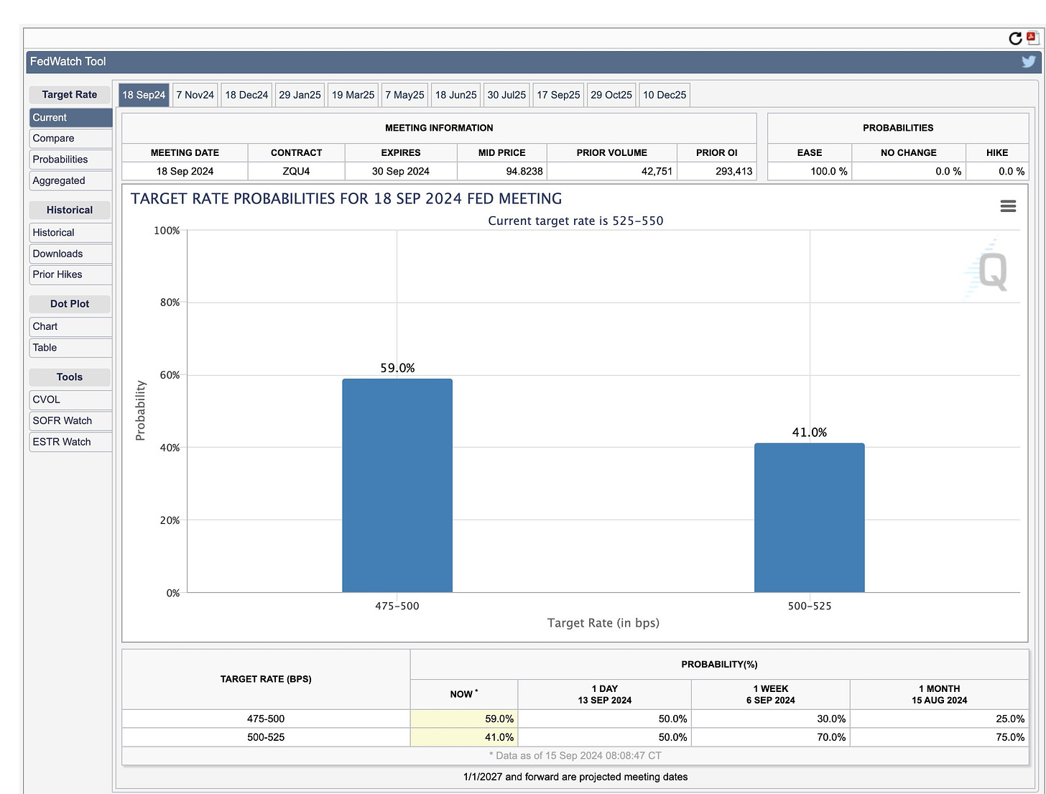Open the PDF export icon
The height and width of the screenshot is (794, 1046).
(x=1032, y=37)
